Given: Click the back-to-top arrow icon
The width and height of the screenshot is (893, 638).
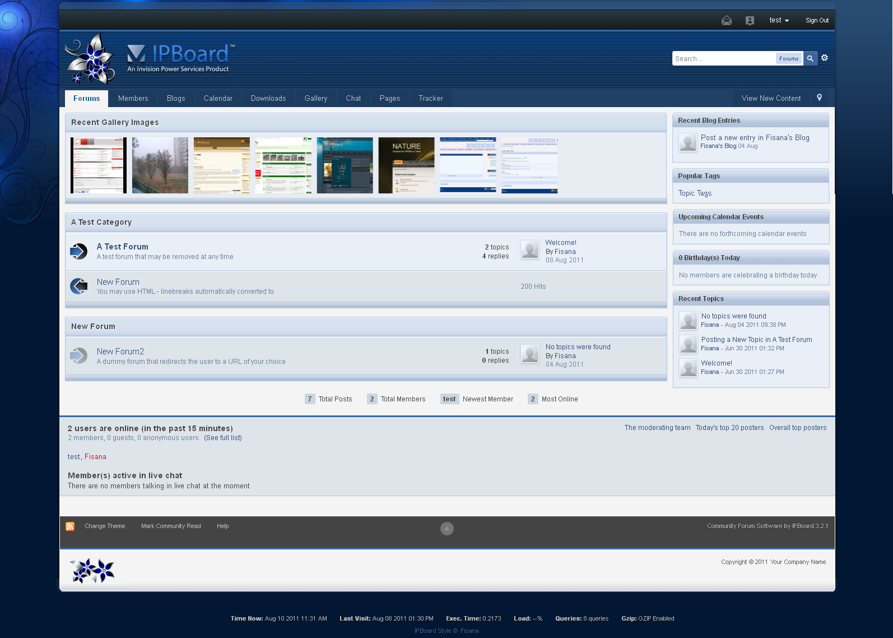Looking at the screenshot, I should pos(447,529).
